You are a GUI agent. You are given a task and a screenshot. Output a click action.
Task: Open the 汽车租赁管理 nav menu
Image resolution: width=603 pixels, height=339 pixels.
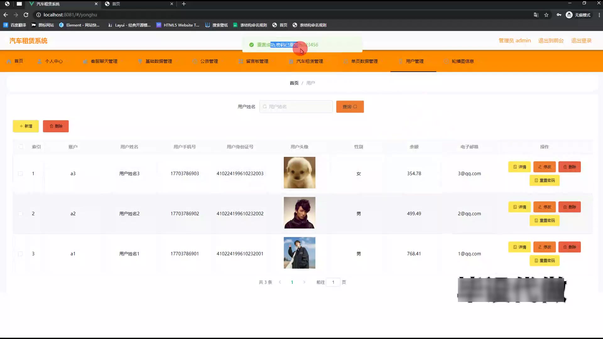pyautogui.click(x=309, y=61)
